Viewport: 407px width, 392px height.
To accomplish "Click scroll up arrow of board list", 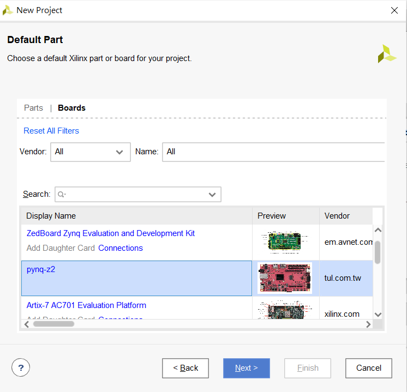I will pyautogui.click(x=378, y=230).
